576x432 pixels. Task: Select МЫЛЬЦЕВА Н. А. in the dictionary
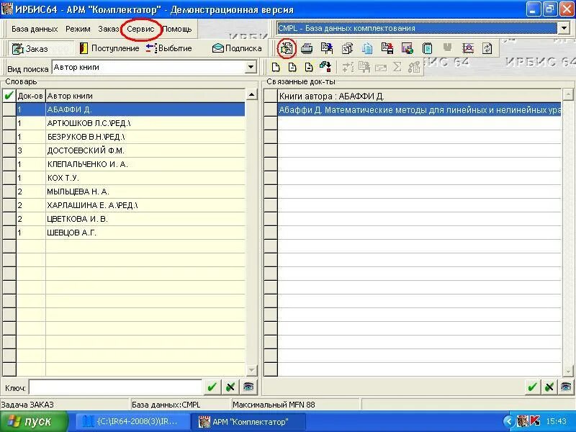coord(145,192)
